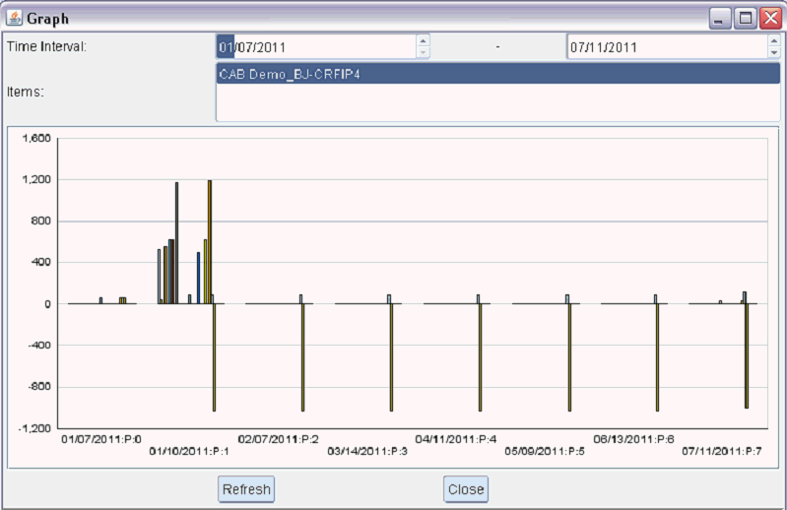
Task: Select the CAB Demo_BJ-CRFIP4 item in the list
Action: tap(497, 74)
